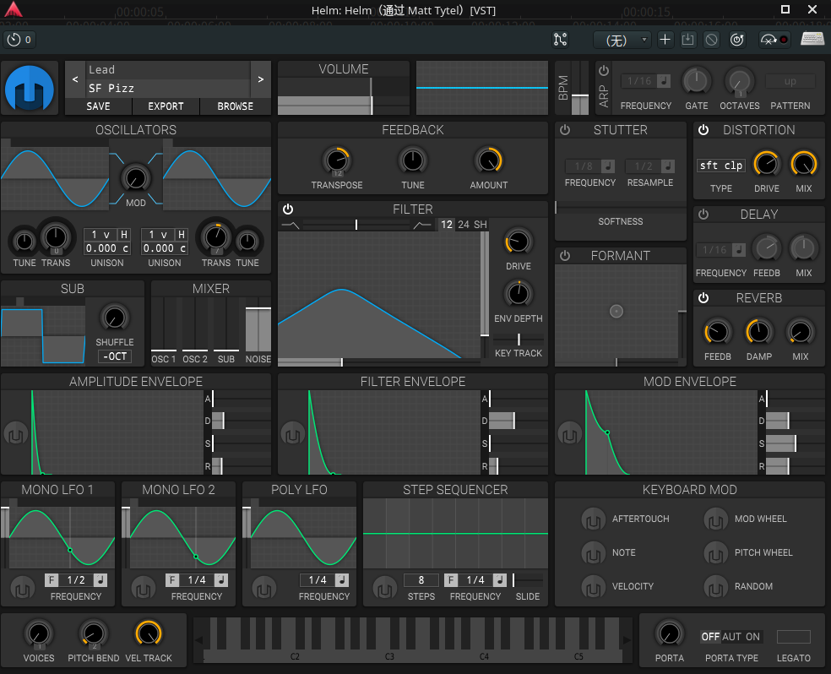The height and width of the screenshot is (674, 831).
Task: Click the filter Key Track slider
Action: tap(519, 340)
